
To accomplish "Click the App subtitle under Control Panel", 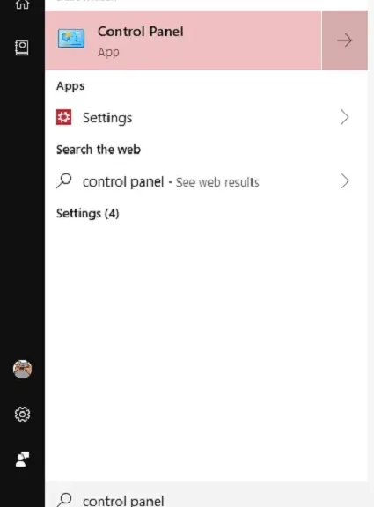I will 108,53.
